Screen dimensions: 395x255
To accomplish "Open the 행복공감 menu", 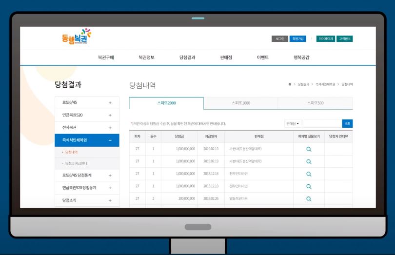I will click(301, 58).
